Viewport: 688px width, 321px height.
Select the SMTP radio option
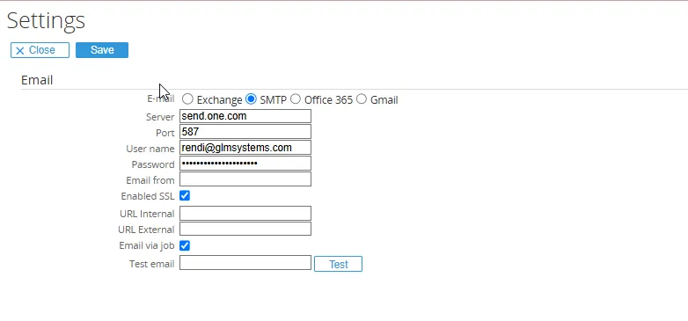coord(251,99)
